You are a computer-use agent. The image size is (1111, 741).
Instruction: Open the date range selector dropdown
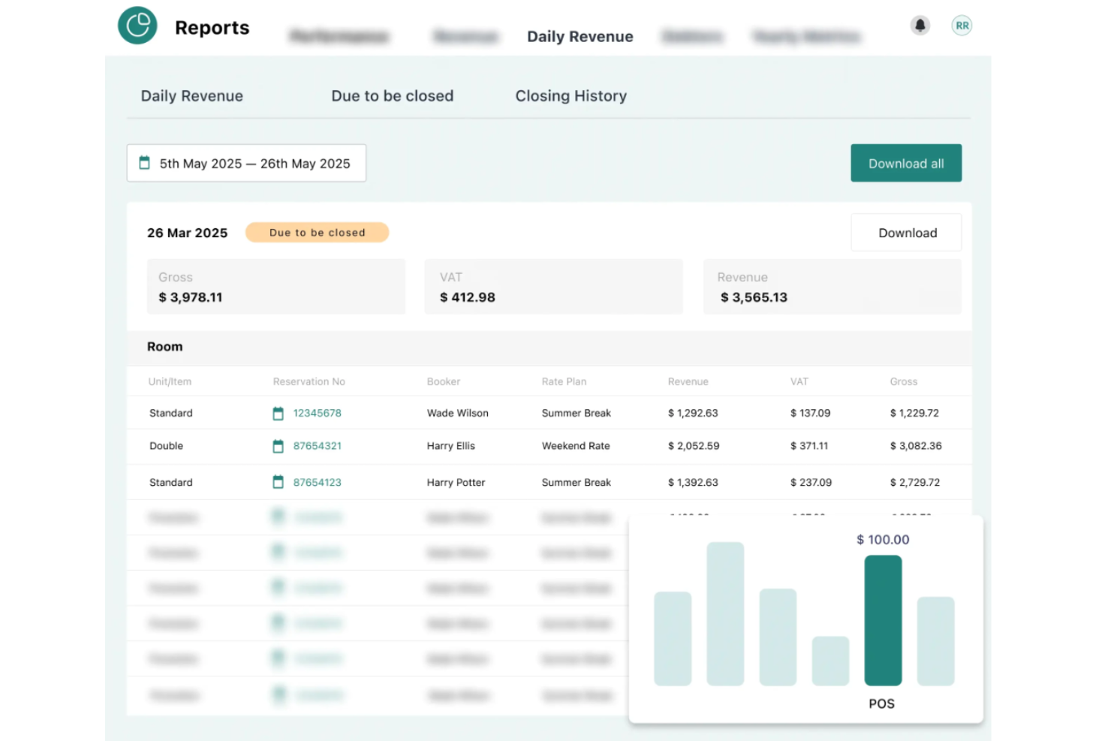[x=246, y=163]
